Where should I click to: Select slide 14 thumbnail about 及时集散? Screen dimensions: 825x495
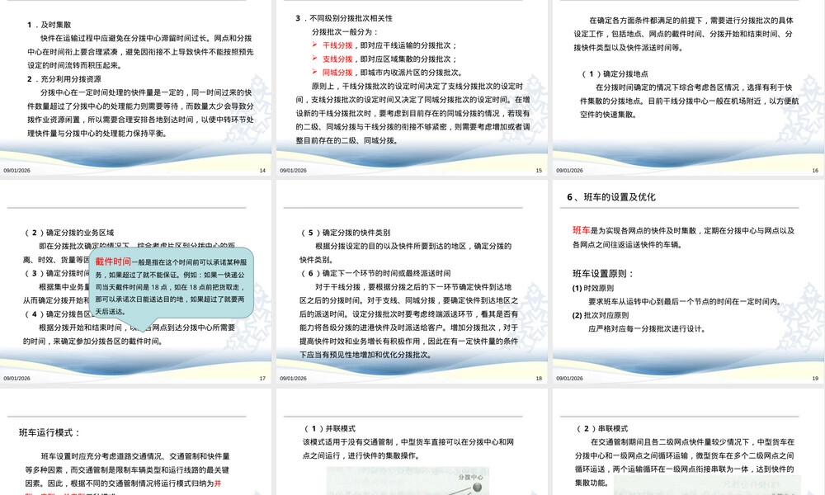coord(136,87)
